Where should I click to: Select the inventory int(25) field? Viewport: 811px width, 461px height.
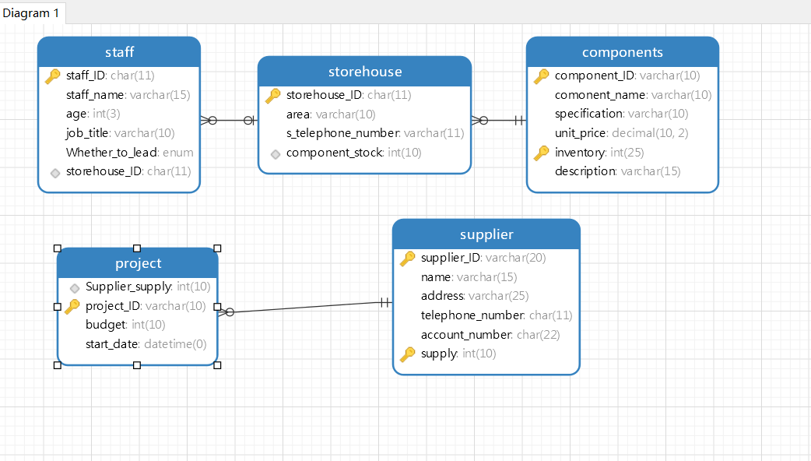pyautogui.click(x=599, y=152)
